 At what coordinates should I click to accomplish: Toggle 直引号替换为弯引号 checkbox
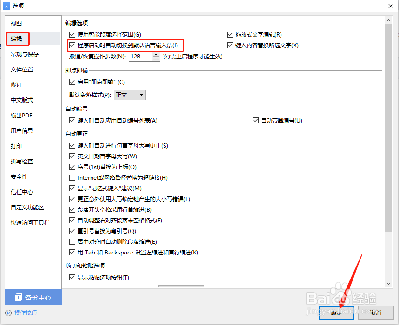click(72, 231)
